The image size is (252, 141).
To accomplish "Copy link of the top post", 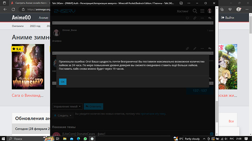I will tap(195, 18).
